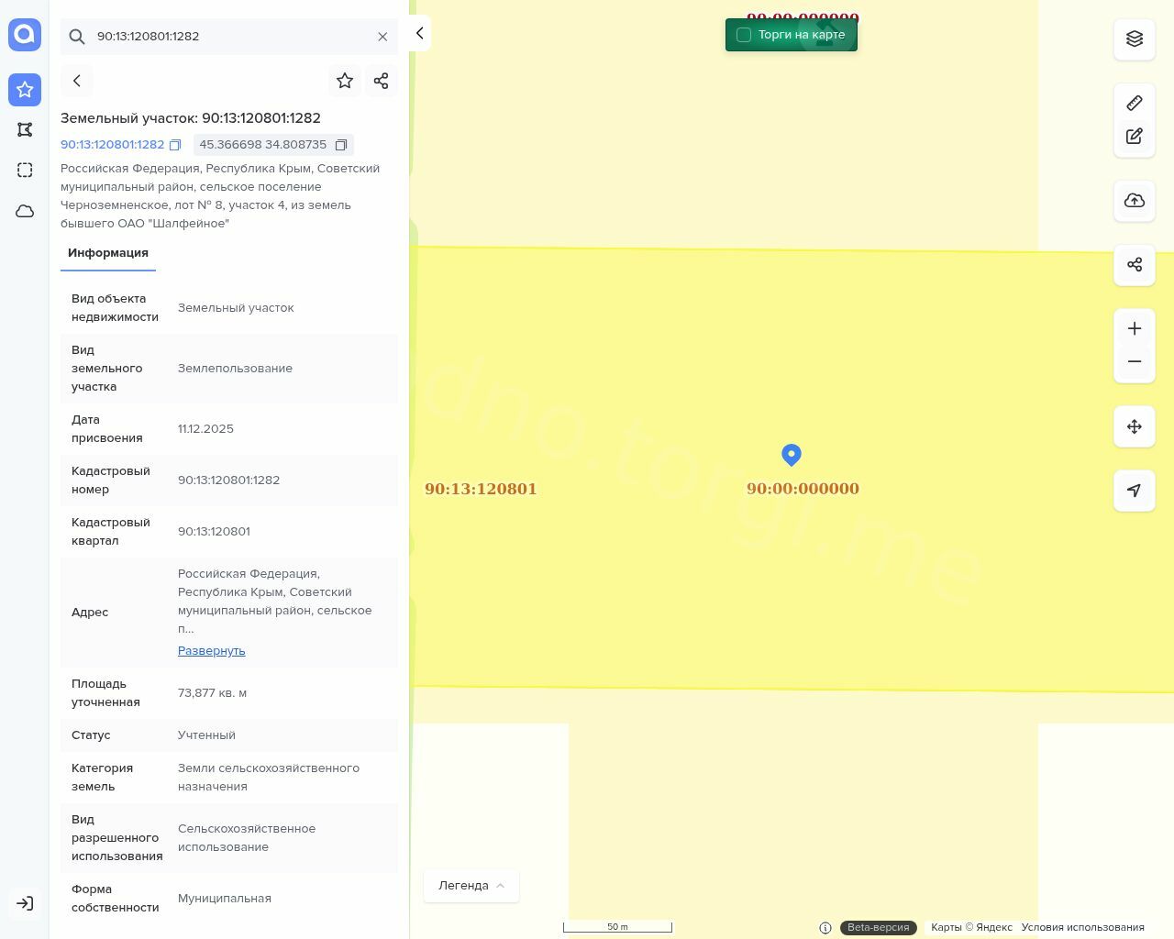Clear the search field text
Screen dimensions: 1174x939
[x=382, y=37]
